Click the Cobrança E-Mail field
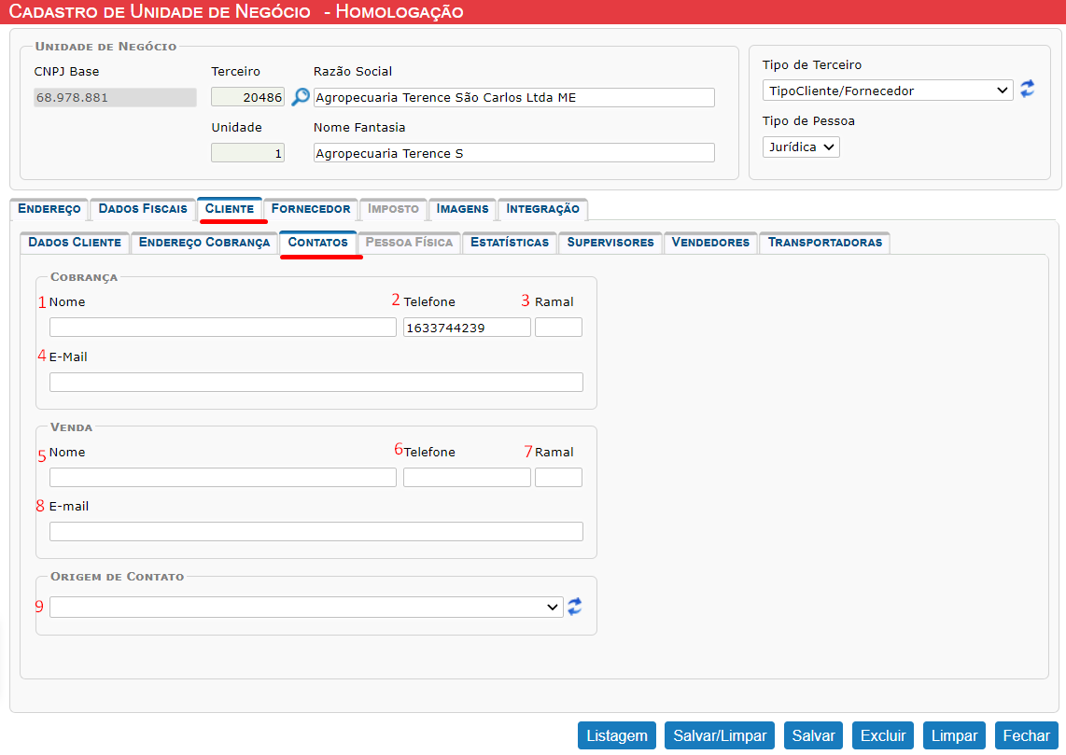This screenshot has height=755, width=1066. [316, 382]
